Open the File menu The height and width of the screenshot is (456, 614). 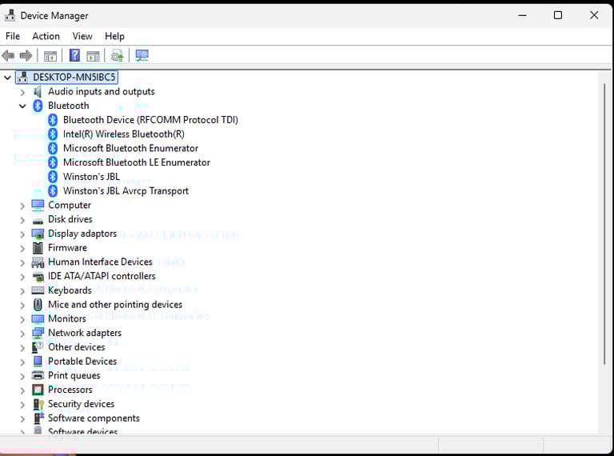click(x=13, y=36)
